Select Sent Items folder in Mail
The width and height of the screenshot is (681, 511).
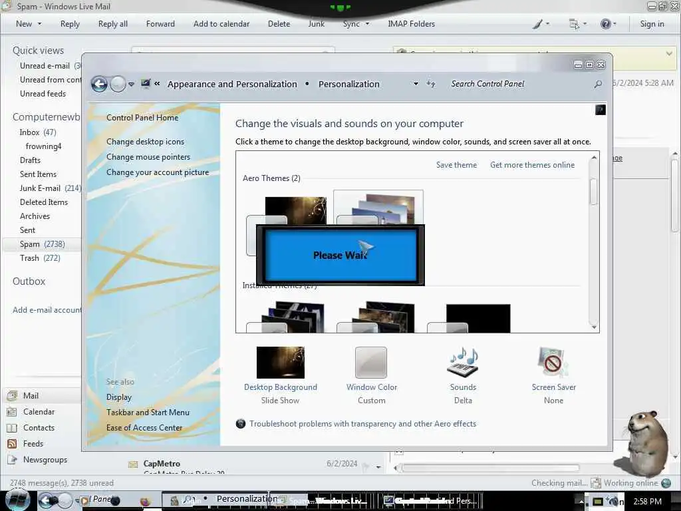tap(38, 174)
